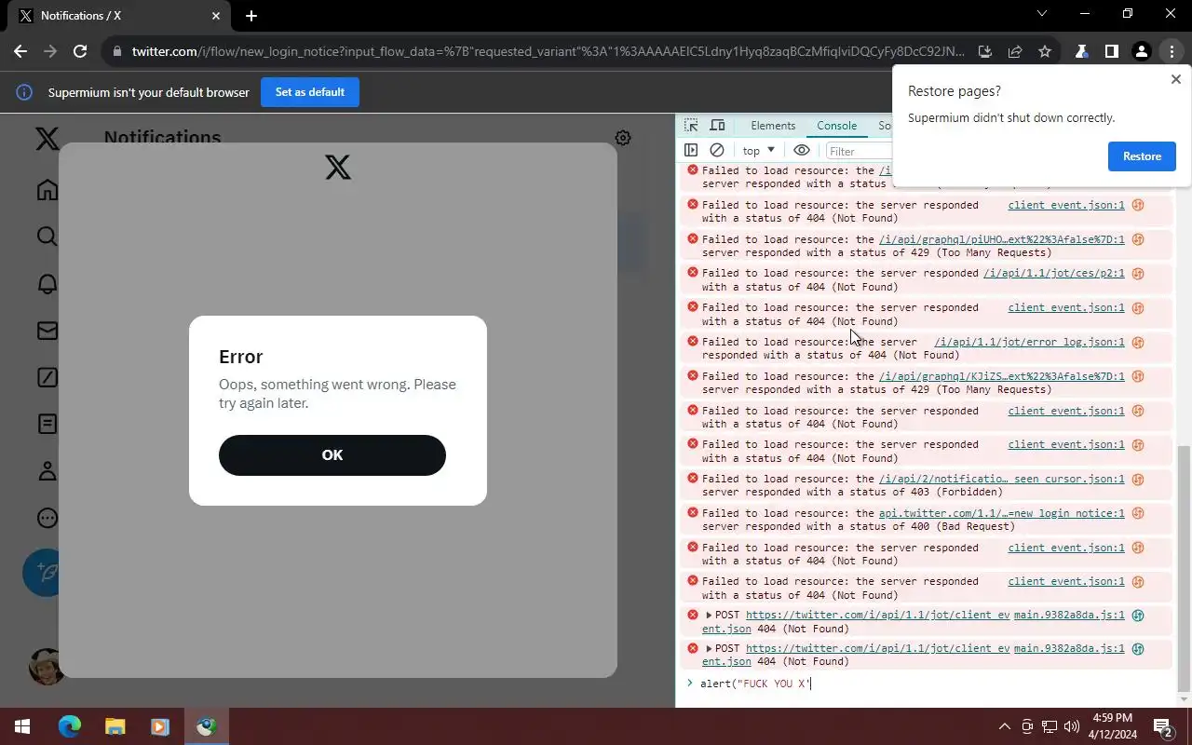Open Microsoft Edge from taskbar

(x=70, y=726)
